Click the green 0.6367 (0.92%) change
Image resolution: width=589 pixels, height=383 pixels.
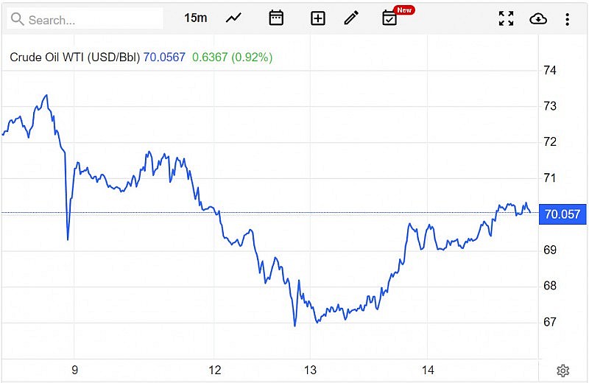pos(232,57)
